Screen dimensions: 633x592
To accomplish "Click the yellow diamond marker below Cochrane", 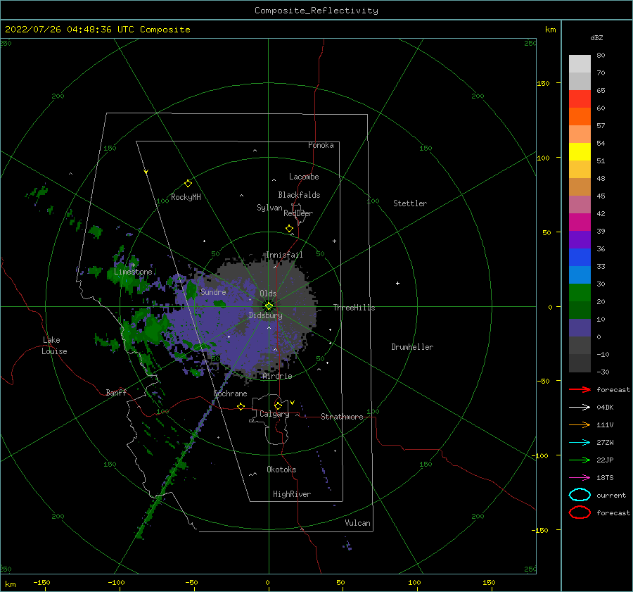I will tap(241, 406).
